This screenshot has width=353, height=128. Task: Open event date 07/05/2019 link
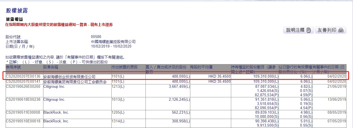coord(337,121)
